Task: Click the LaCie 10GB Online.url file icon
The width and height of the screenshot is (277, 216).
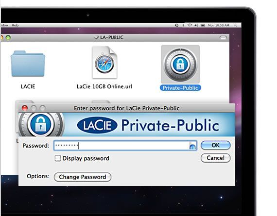Action: point(104,62)
